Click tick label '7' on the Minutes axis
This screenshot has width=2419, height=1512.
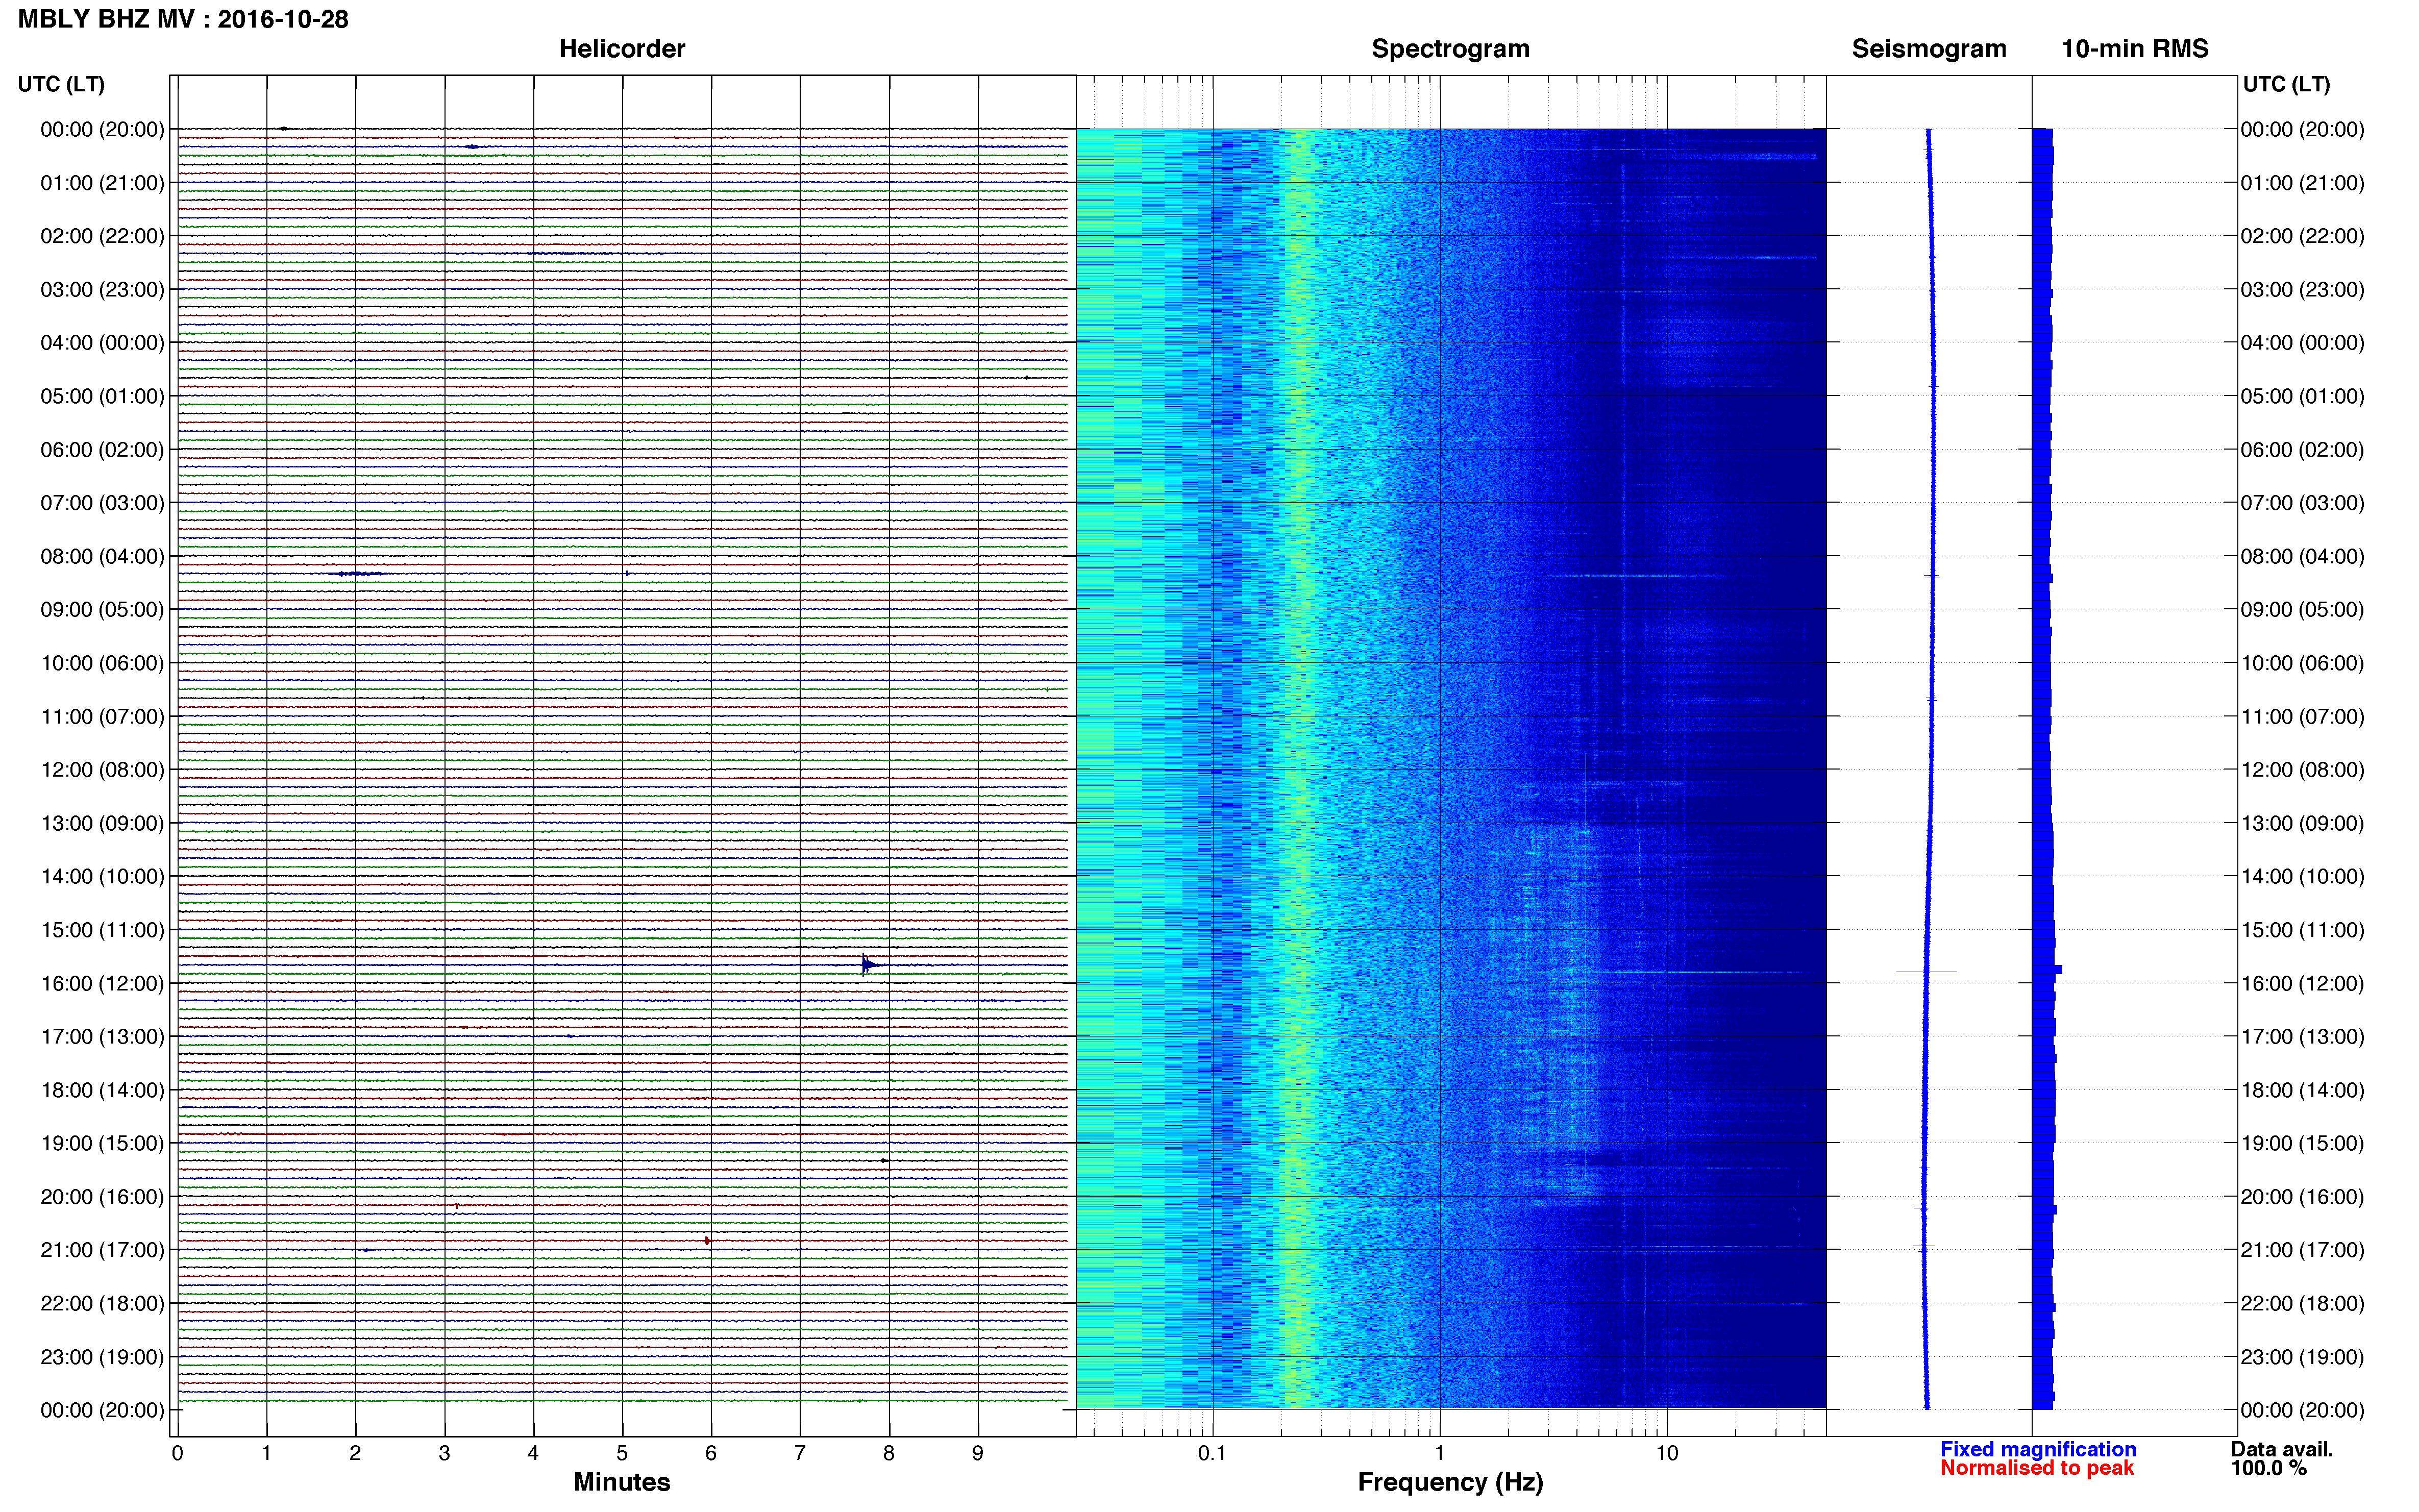pyautogui.click(x=800, y=1454)
